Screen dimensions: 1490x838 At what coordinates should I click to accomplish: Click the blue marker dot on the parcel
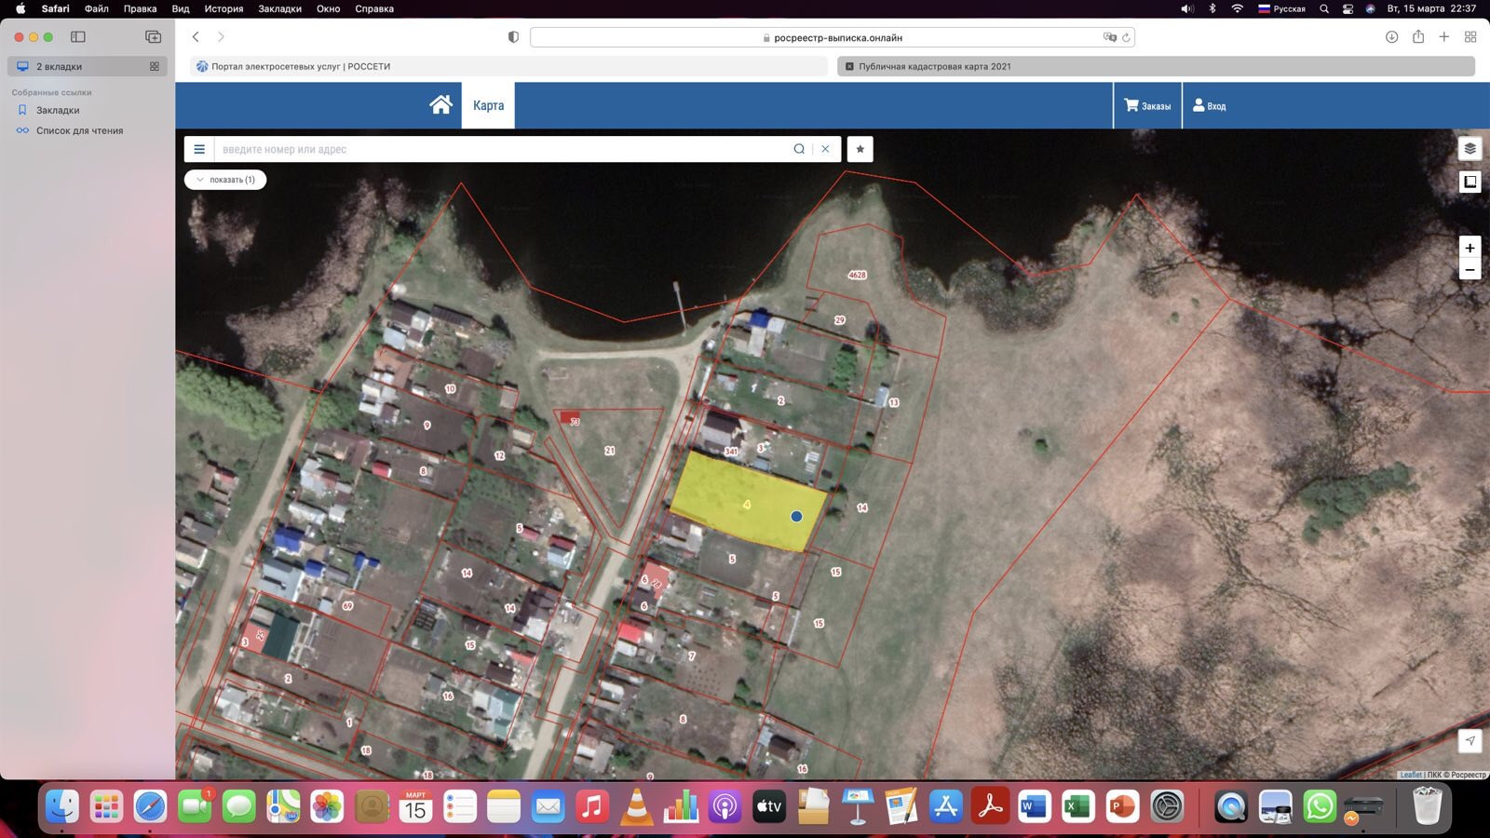coord(796,516)
